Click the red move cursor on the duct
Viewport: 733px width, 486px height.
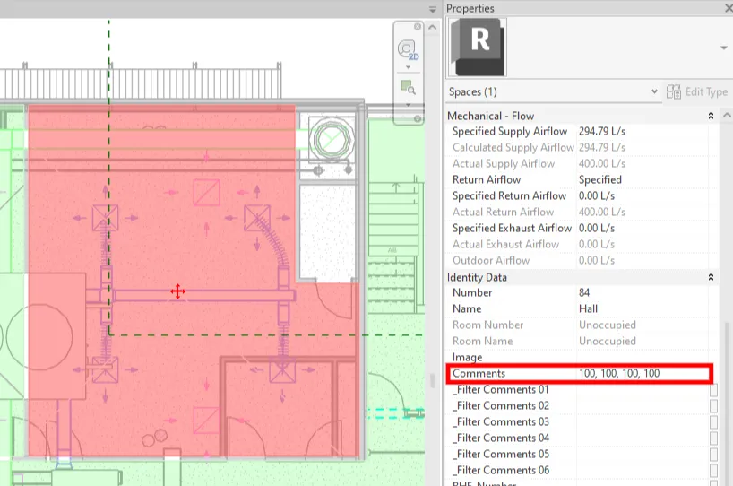click(177, 291)
